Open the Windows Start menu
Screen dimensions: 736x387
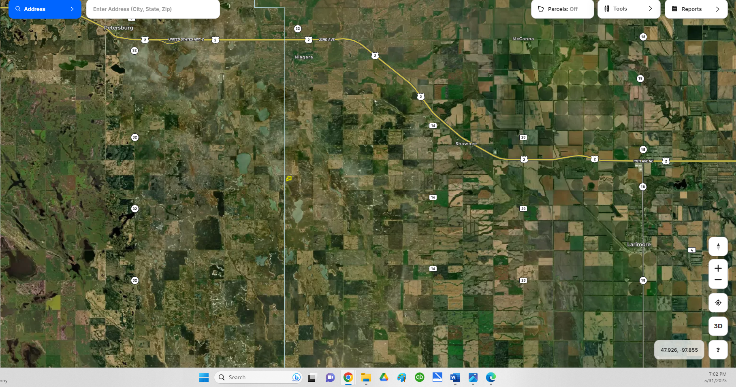click(204, 378)
